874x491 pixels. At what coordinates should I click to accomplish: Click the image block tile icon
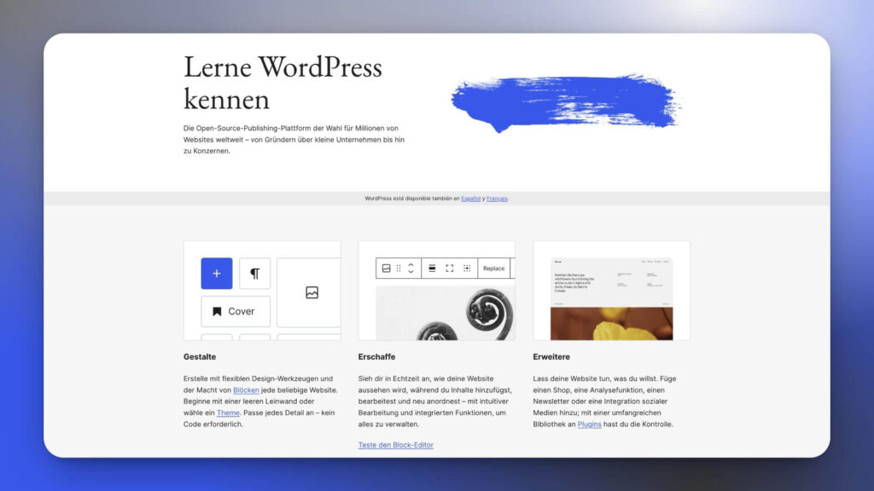(312, 292)
